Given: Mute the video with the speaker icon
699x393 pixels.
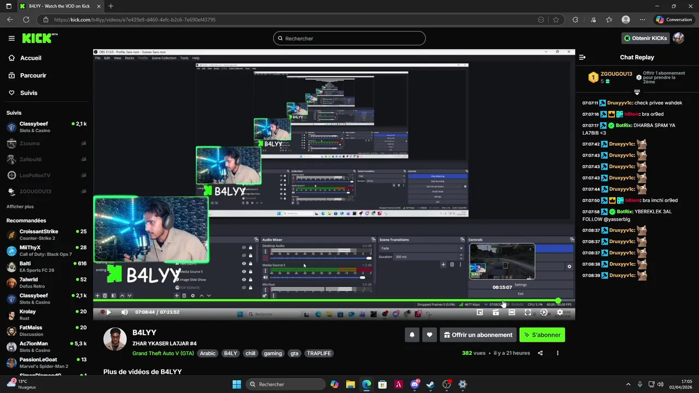Looking at the screenshot, I should (125, 312).
